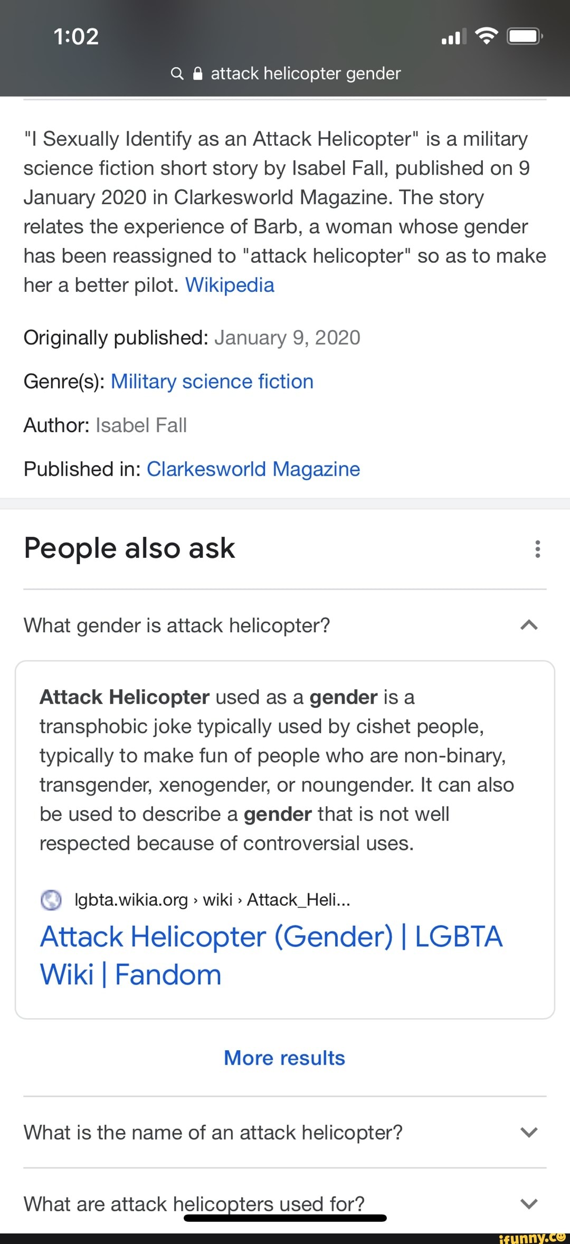Open the three-dot menu on People also ask
This screenshot has width=570, height=1244.
pos(538,548)
